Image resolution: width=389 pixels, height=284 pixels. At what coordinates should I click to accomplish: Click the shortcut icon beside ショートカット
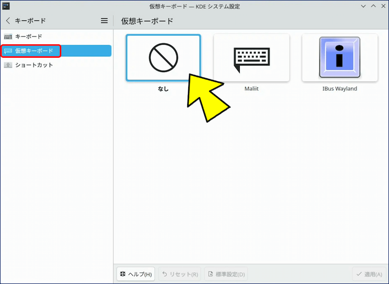tap(8, 65)
